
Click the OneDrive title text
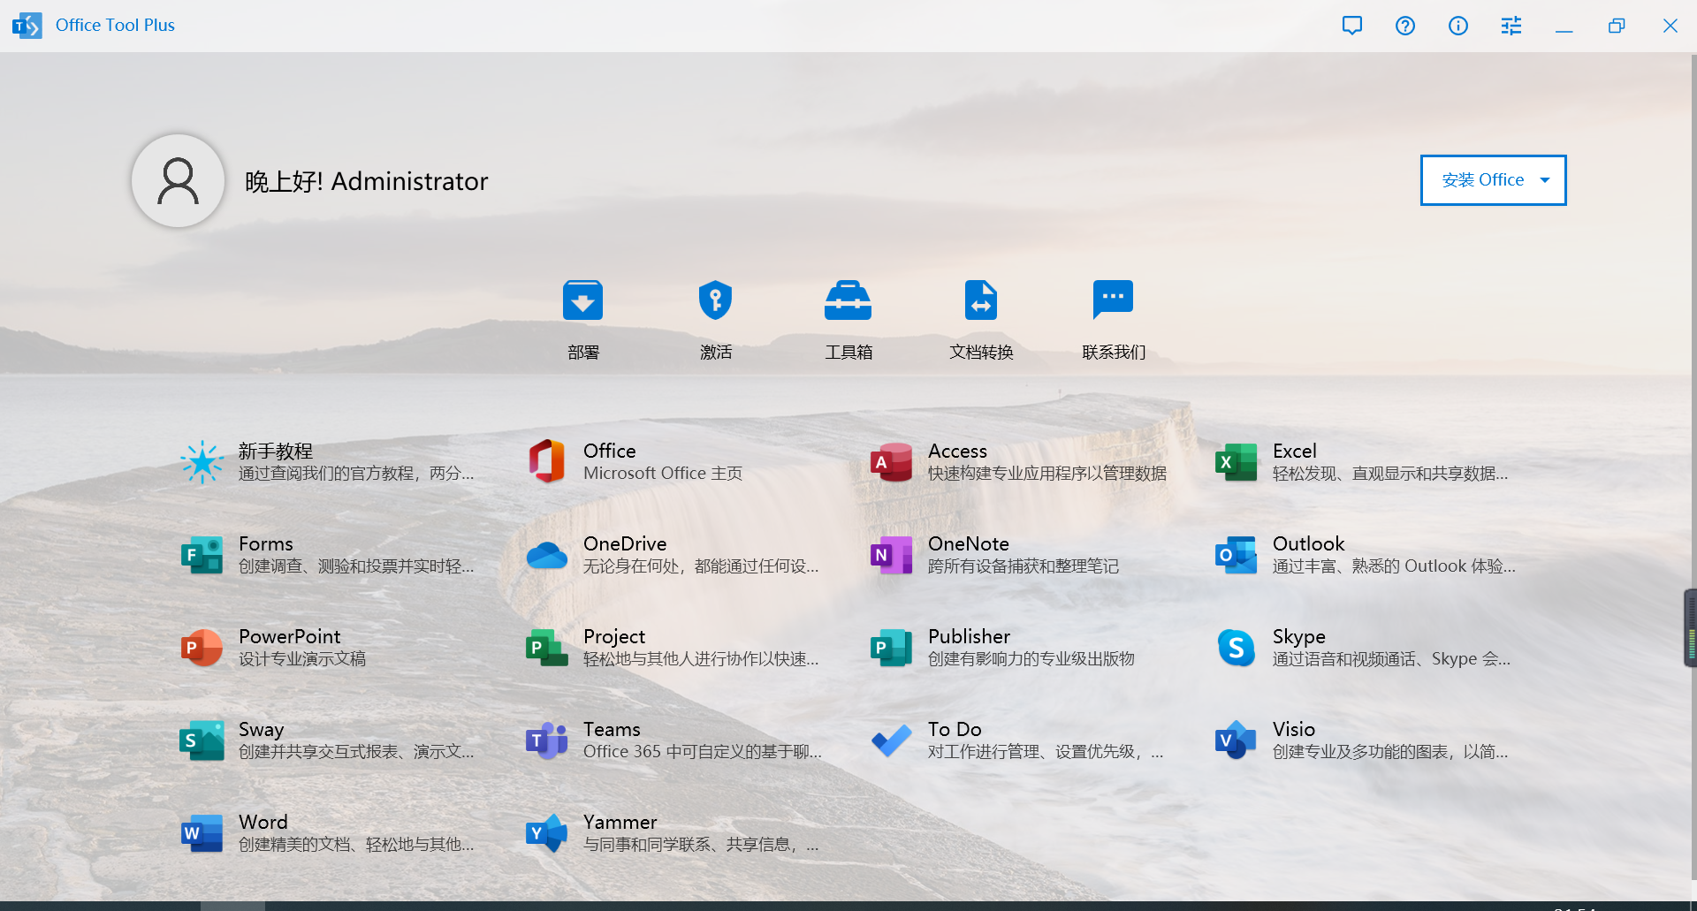tap(625, 544)
